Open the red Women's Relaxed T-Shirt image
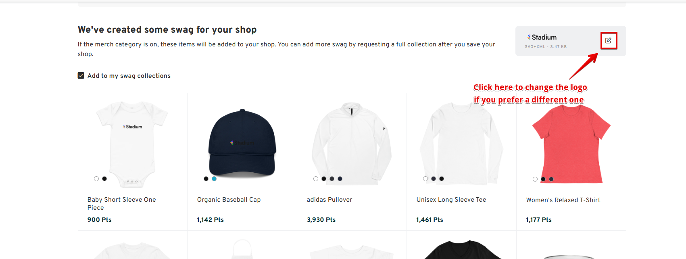 click(x=571, y=144)
